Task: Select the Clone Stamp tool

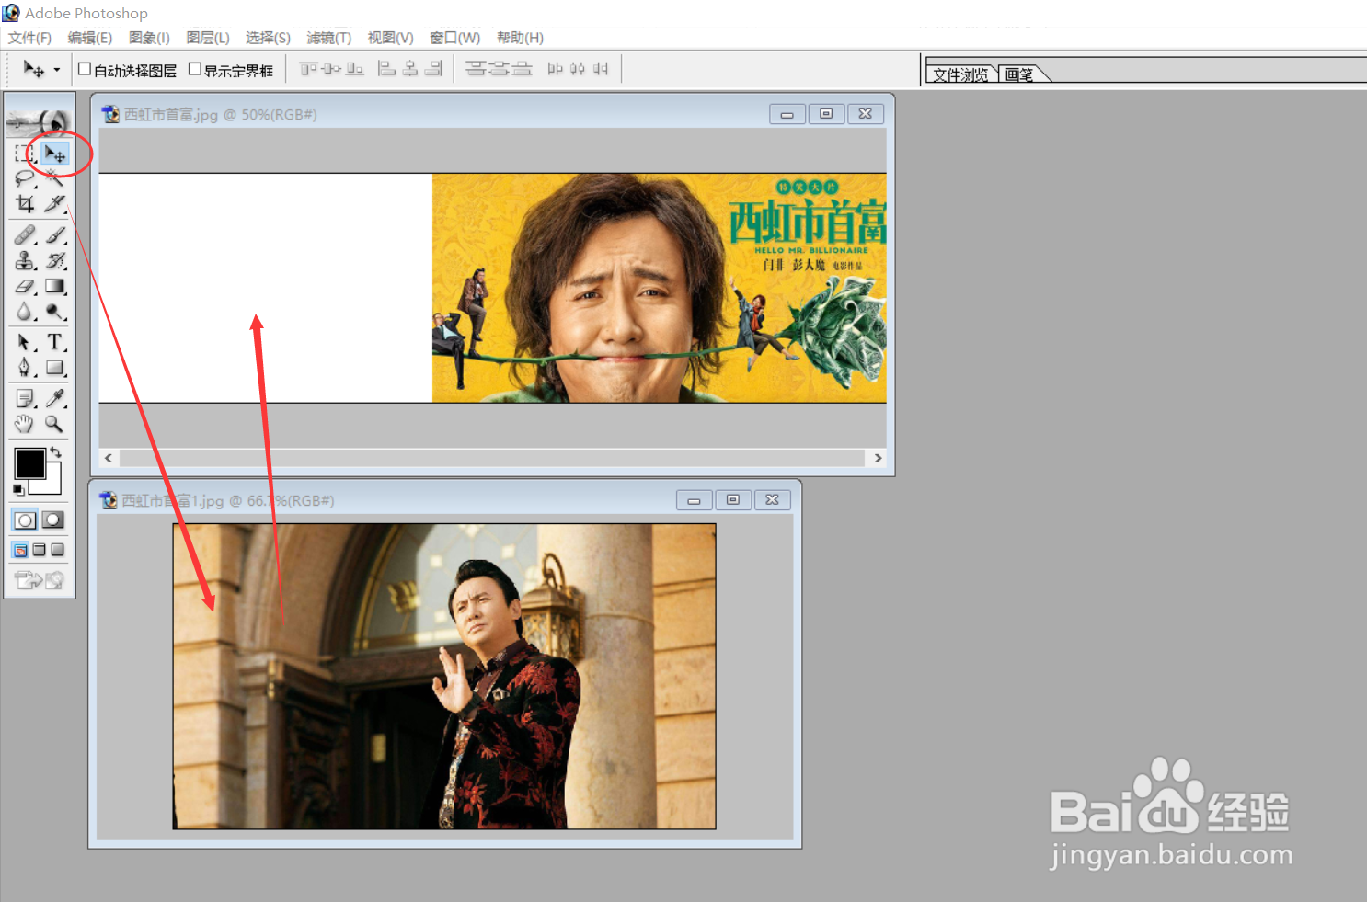Action: (25, 261)
